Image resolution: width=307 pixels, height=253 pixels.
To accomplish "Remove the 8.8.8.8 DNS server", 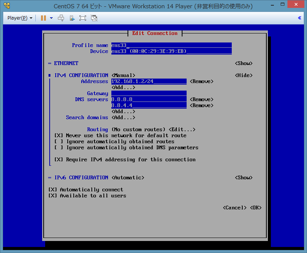I will coord(201,99).
